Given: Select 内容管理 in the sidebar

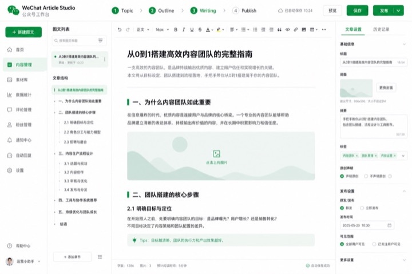Looking at the screenshot, I should [x=25, y=65].
